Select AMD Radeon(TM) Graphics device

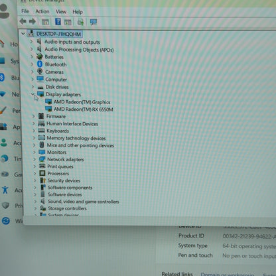82,102
